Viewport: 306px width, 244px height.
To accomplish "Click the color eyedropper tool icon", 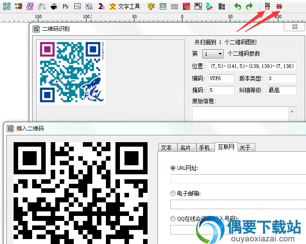I will coord(42,6).
